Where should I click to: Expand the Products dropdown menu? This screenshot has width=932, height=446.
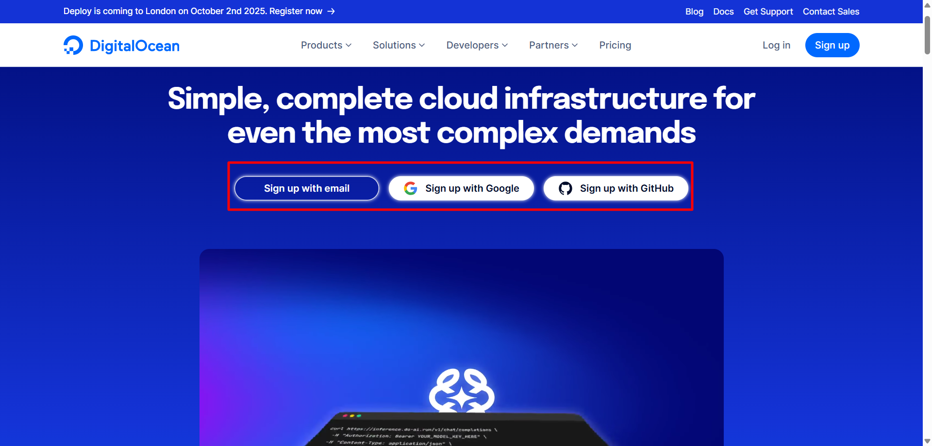326,45
